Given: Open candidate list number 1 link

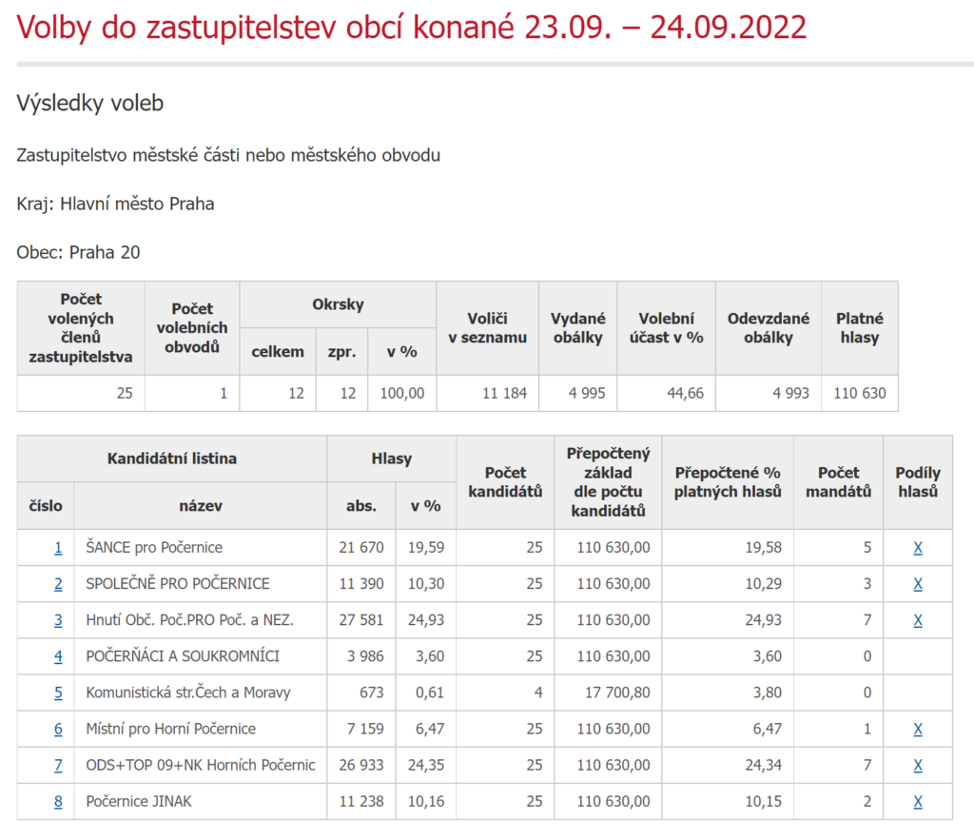Looking at the screenshot, I should 58,548.
